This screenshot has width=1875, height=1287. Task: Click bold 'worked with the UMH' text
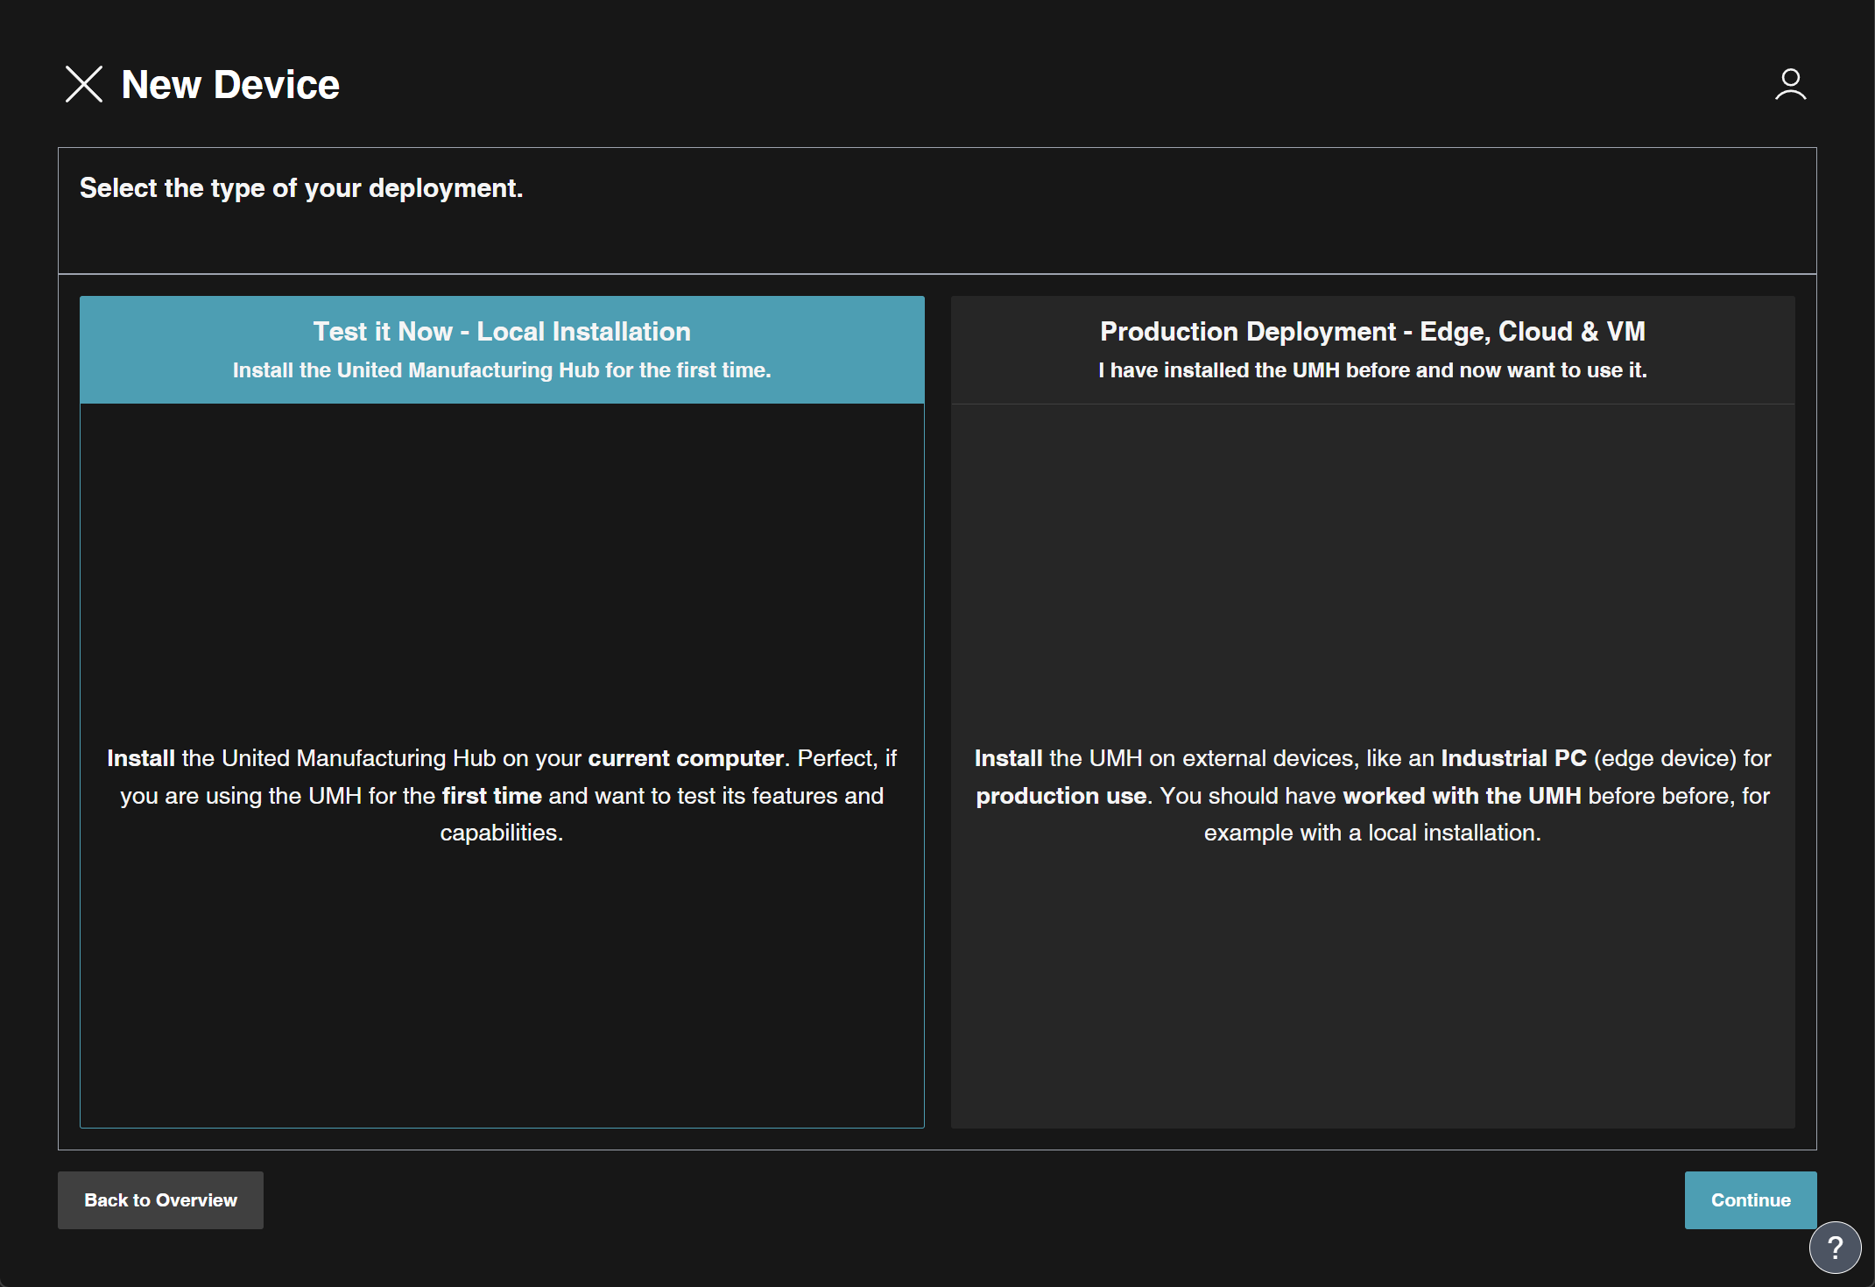point(1462,796)
